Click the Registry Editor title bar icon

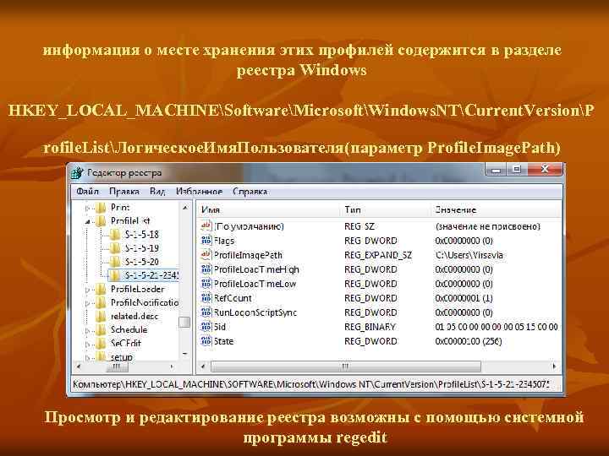click(x=78, y=173)
